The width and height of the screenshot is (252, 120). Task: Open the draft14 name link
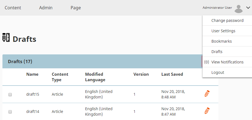(33, 112)
